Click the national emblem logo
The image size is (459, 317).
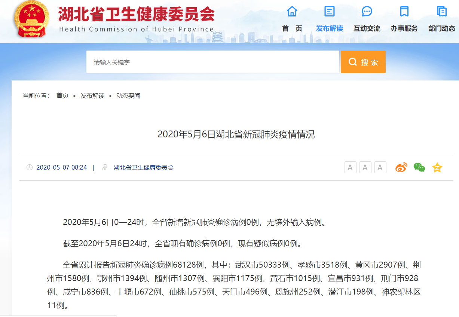click(x=31, y=19)
